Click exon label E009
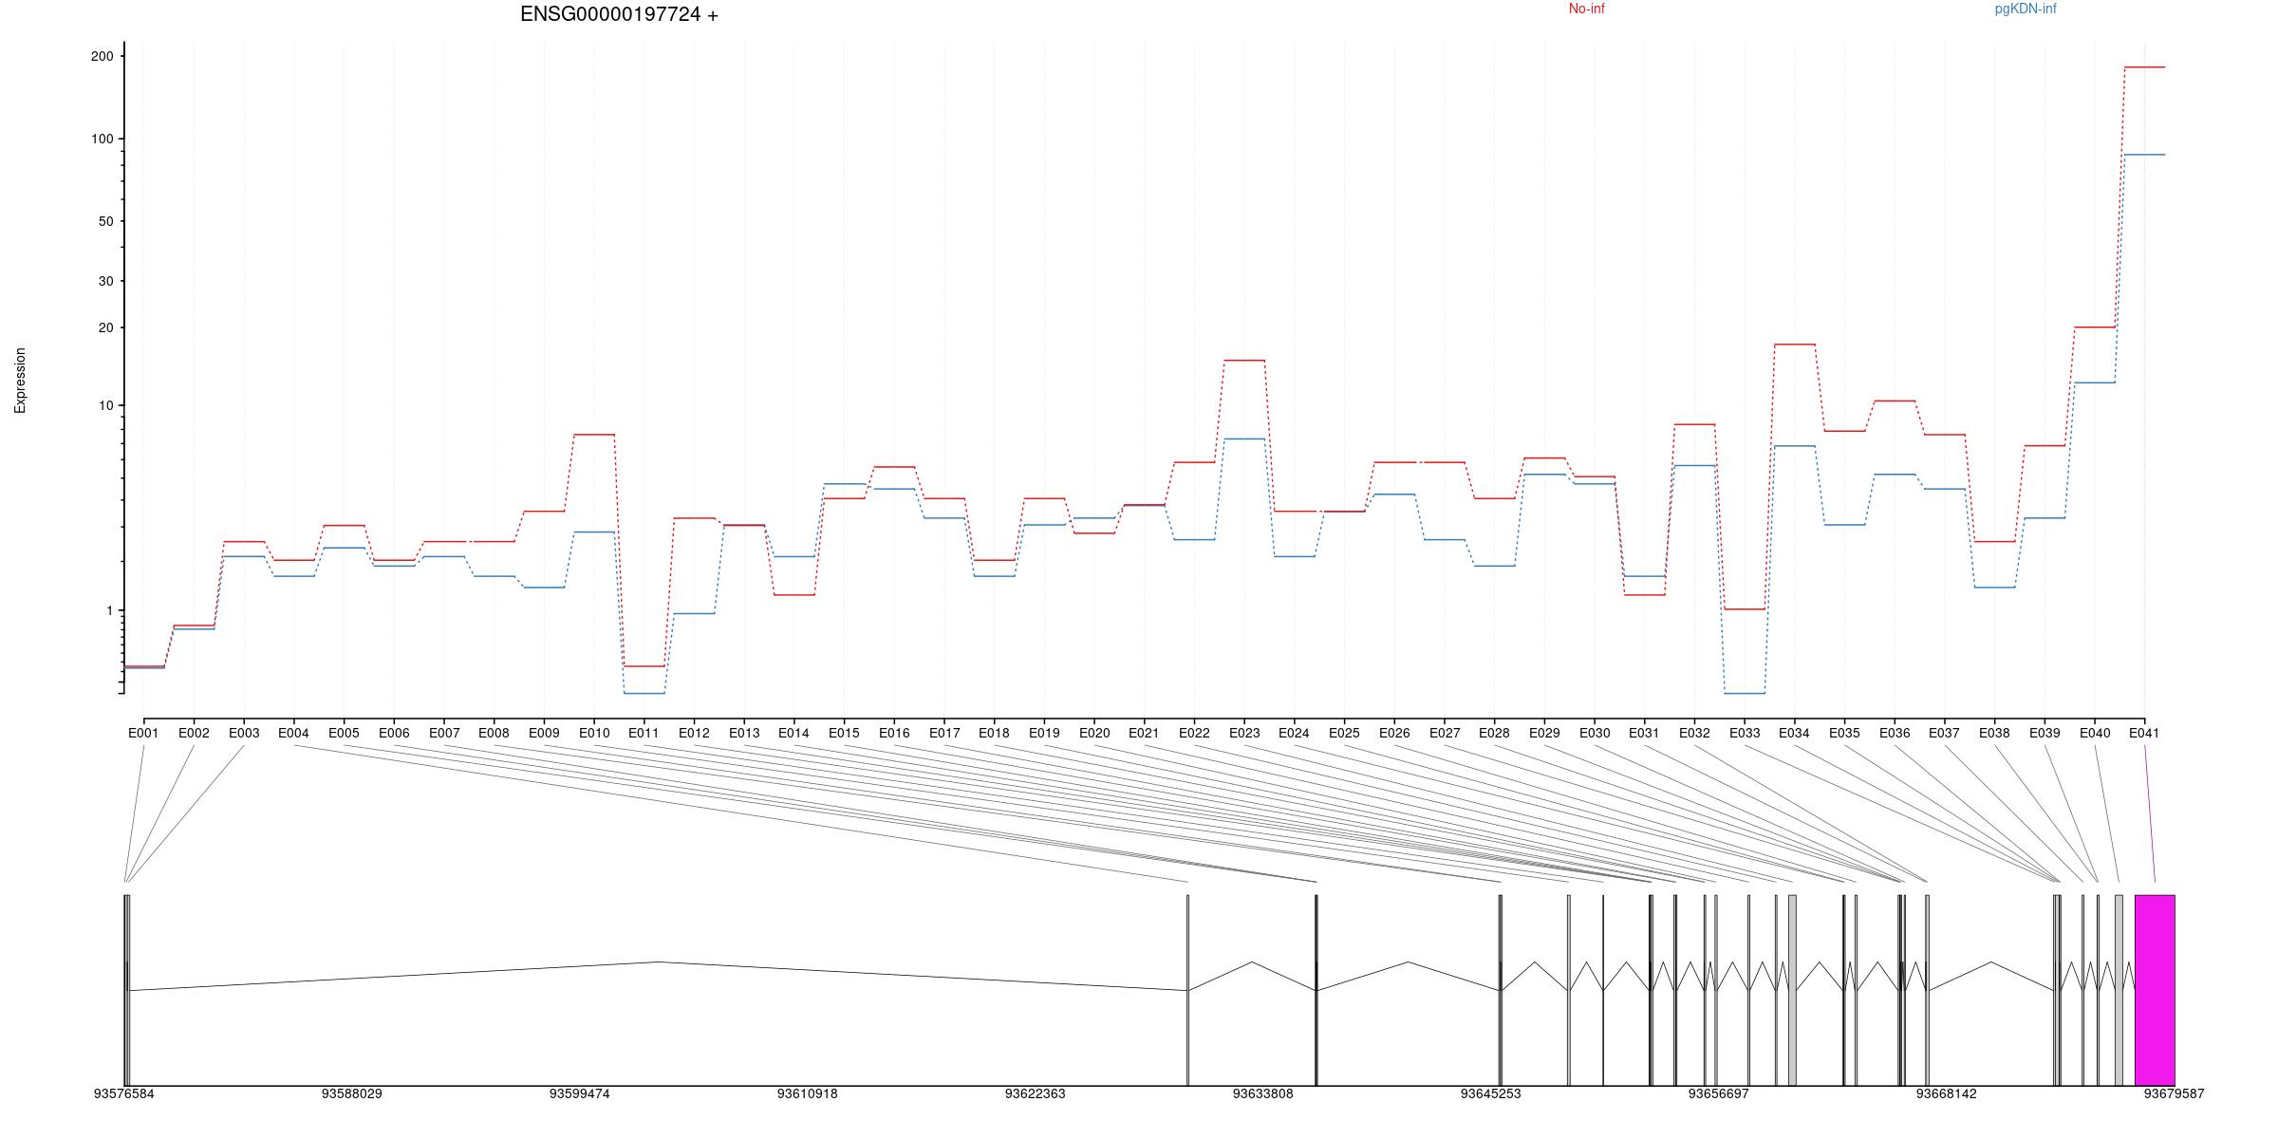 [x=544, y=733]
